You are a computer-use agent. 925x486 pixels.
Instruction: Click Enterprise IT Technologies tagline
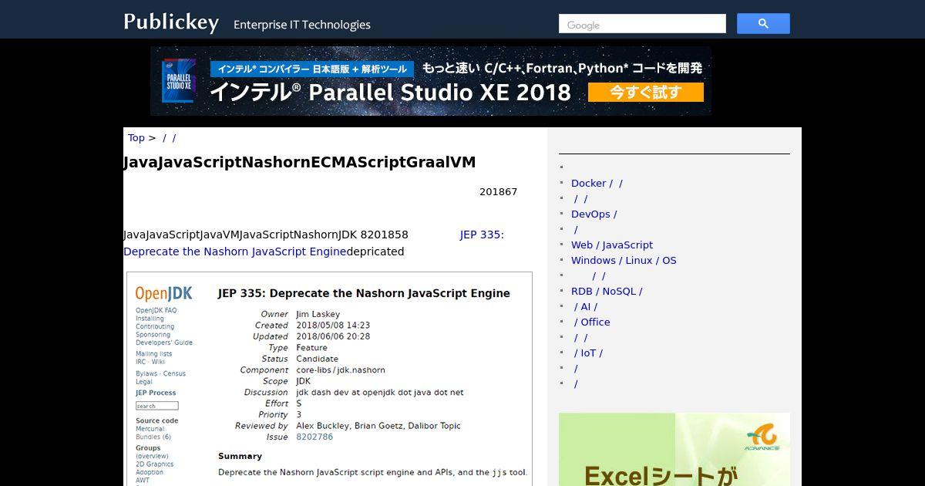(x=302, y=25)
